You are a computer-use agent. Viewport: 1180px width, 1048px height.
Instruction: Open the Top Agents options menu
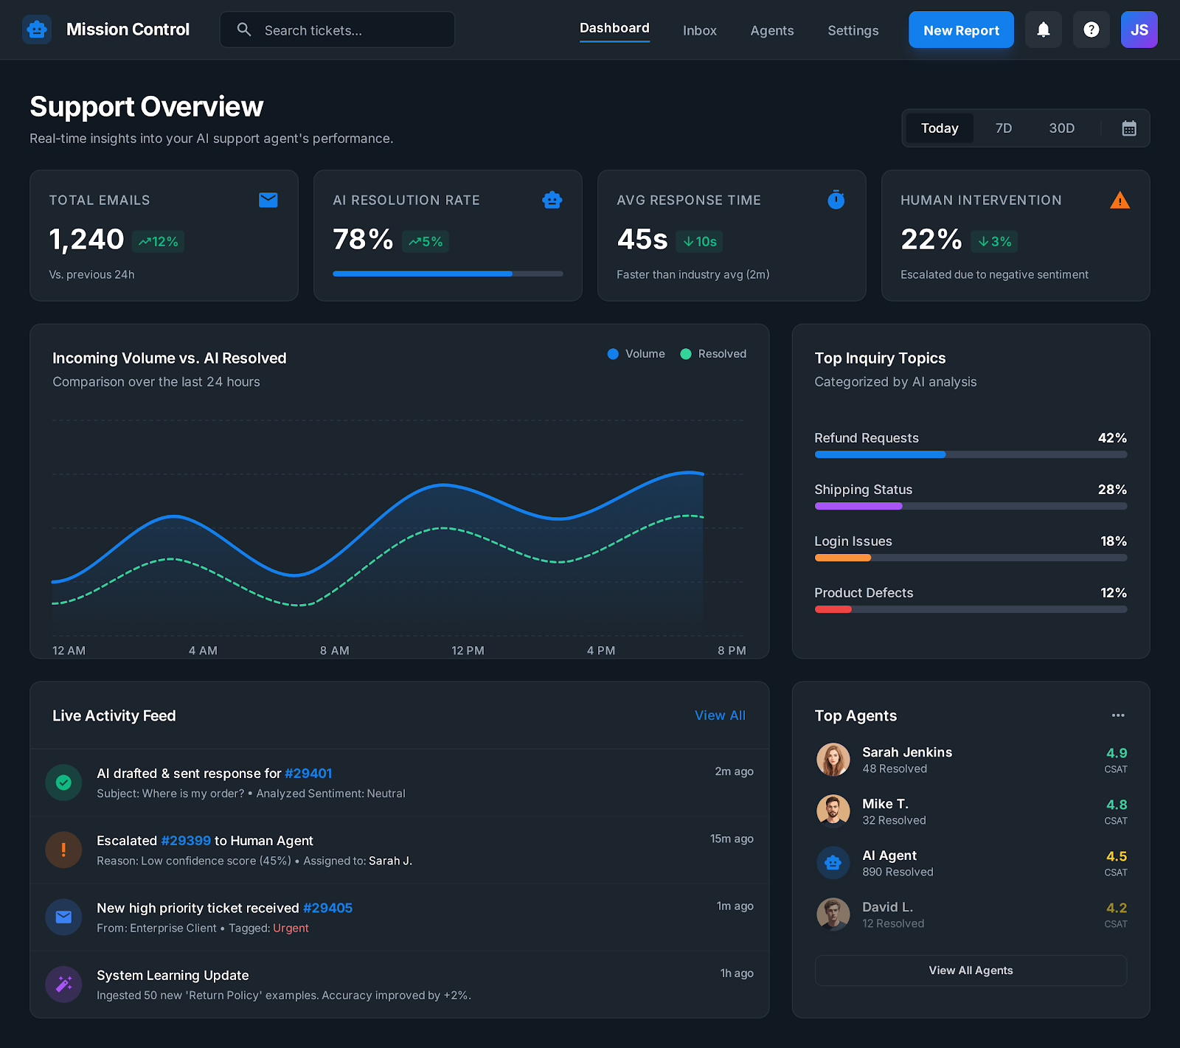[x=1117, y=715]
